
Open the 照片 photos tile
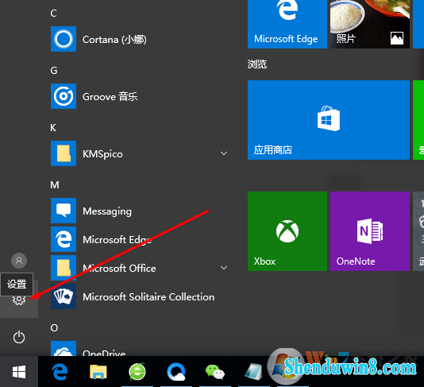click(370, 25)
